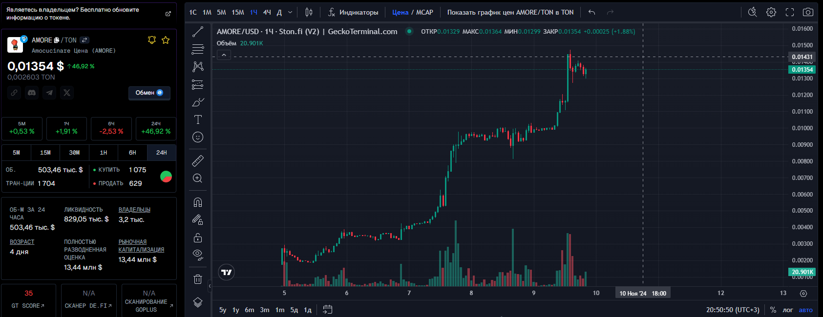
Task: Undo the last chart action
Action: (592, 12)
